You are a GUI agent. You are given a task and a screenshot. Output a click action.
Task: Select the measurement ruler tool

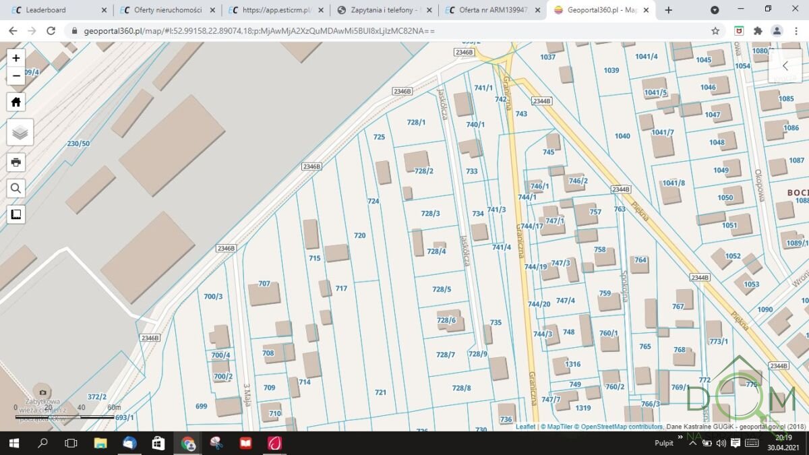click(x=16, y=214)
